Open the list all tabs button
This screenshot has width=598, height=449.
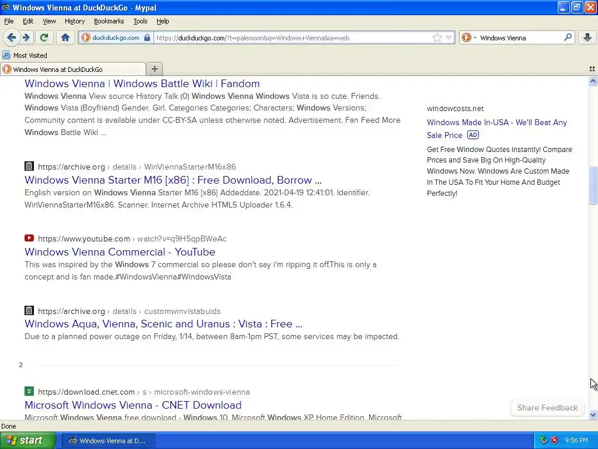pos(592,69)
